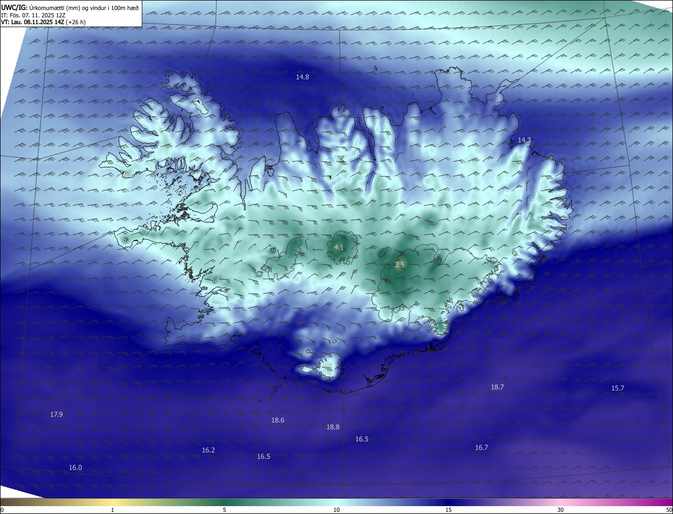This screenshot has width=673, height=514.
Task: Click the 16.7 value over the ocean
Action: pos(482,448)
